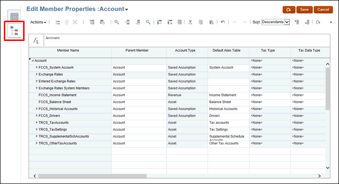
Task: Click the hierarchy list icon after Delete
Action: pyautogui.click(x=92, y=22)
